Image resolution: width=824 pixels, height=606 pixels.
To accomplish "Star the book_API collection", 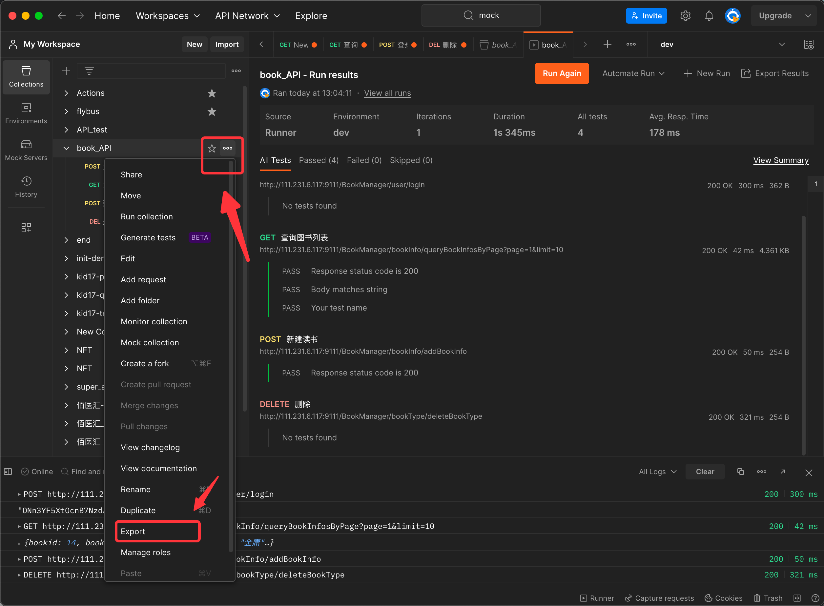I will (x=212, y=148).
